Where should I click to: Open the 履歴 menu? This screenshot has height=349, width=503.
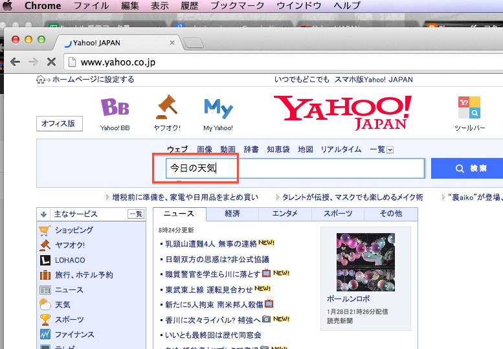click(x=189, y=5)
